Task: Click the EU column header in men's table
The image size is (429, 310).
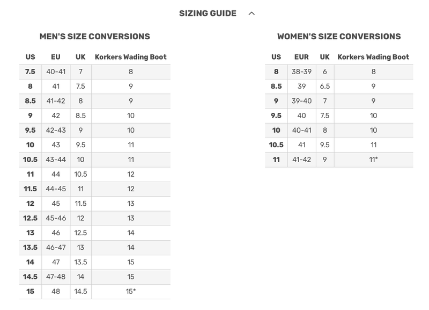Action: (x=54, y=55)
